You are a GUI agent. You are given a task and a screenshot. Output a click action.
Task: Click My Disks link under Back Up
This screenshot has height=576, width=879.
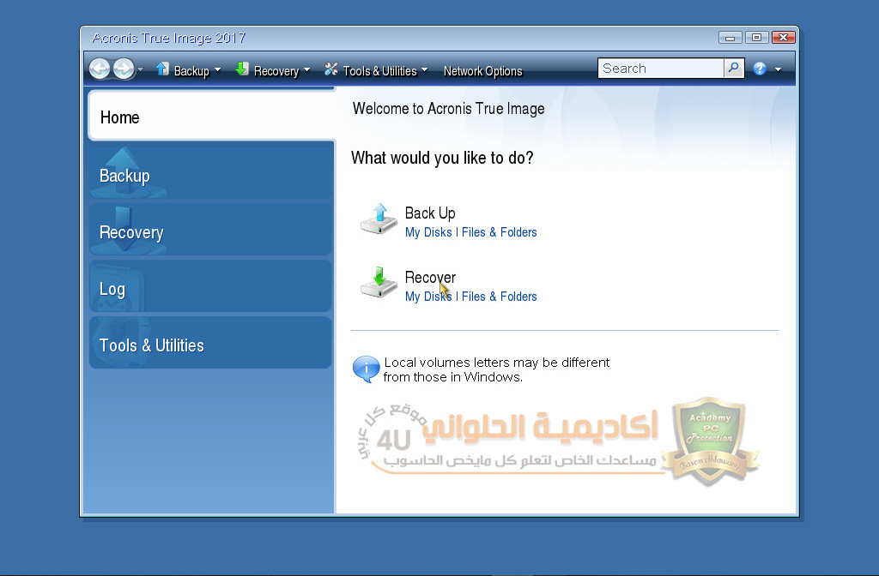(428, 232)
